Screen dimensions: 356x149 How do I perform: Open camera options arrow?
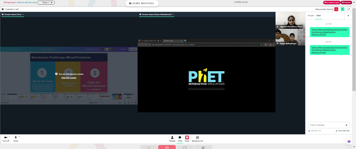click(9, 137)
